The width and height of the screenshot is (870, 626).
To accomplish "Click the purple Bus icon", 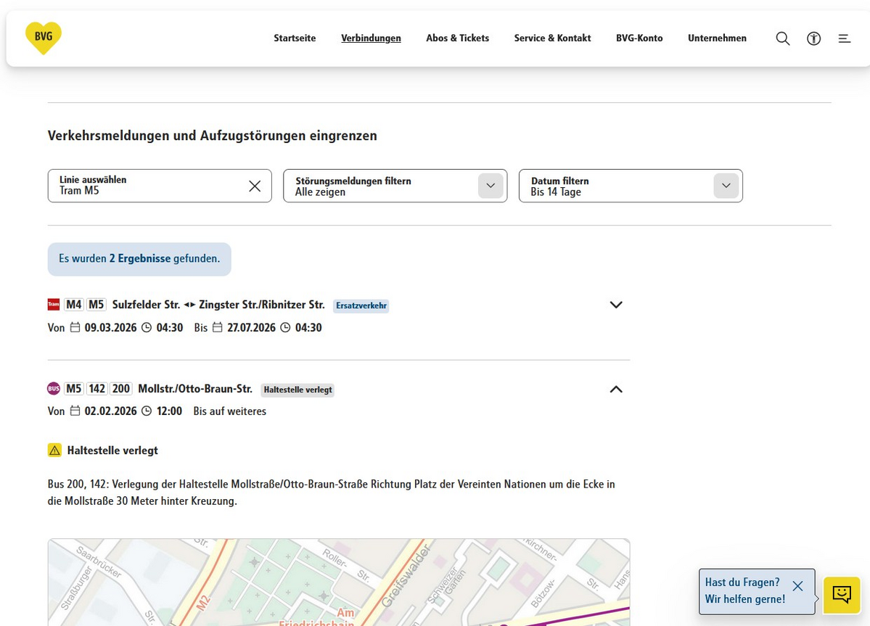I will pos(54,389).
